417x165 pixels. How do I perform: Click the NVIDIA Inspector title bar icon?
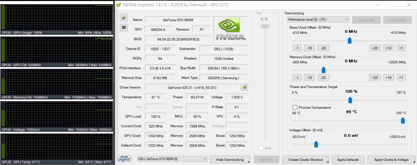pos(119,5)
